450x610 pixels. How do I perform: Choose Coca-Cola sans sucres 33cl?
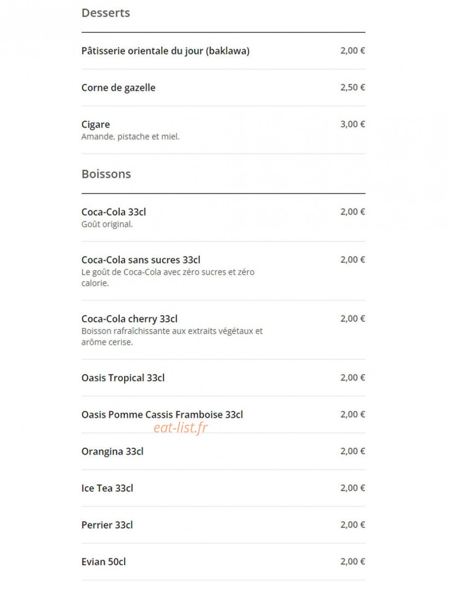coord(223,271)
